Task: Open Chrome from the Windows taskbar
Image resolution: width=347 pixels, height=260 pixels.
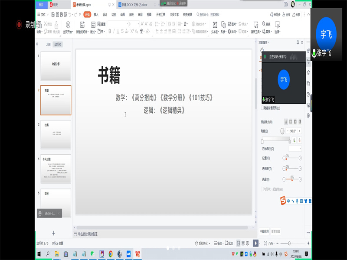Action: [111, 254]
